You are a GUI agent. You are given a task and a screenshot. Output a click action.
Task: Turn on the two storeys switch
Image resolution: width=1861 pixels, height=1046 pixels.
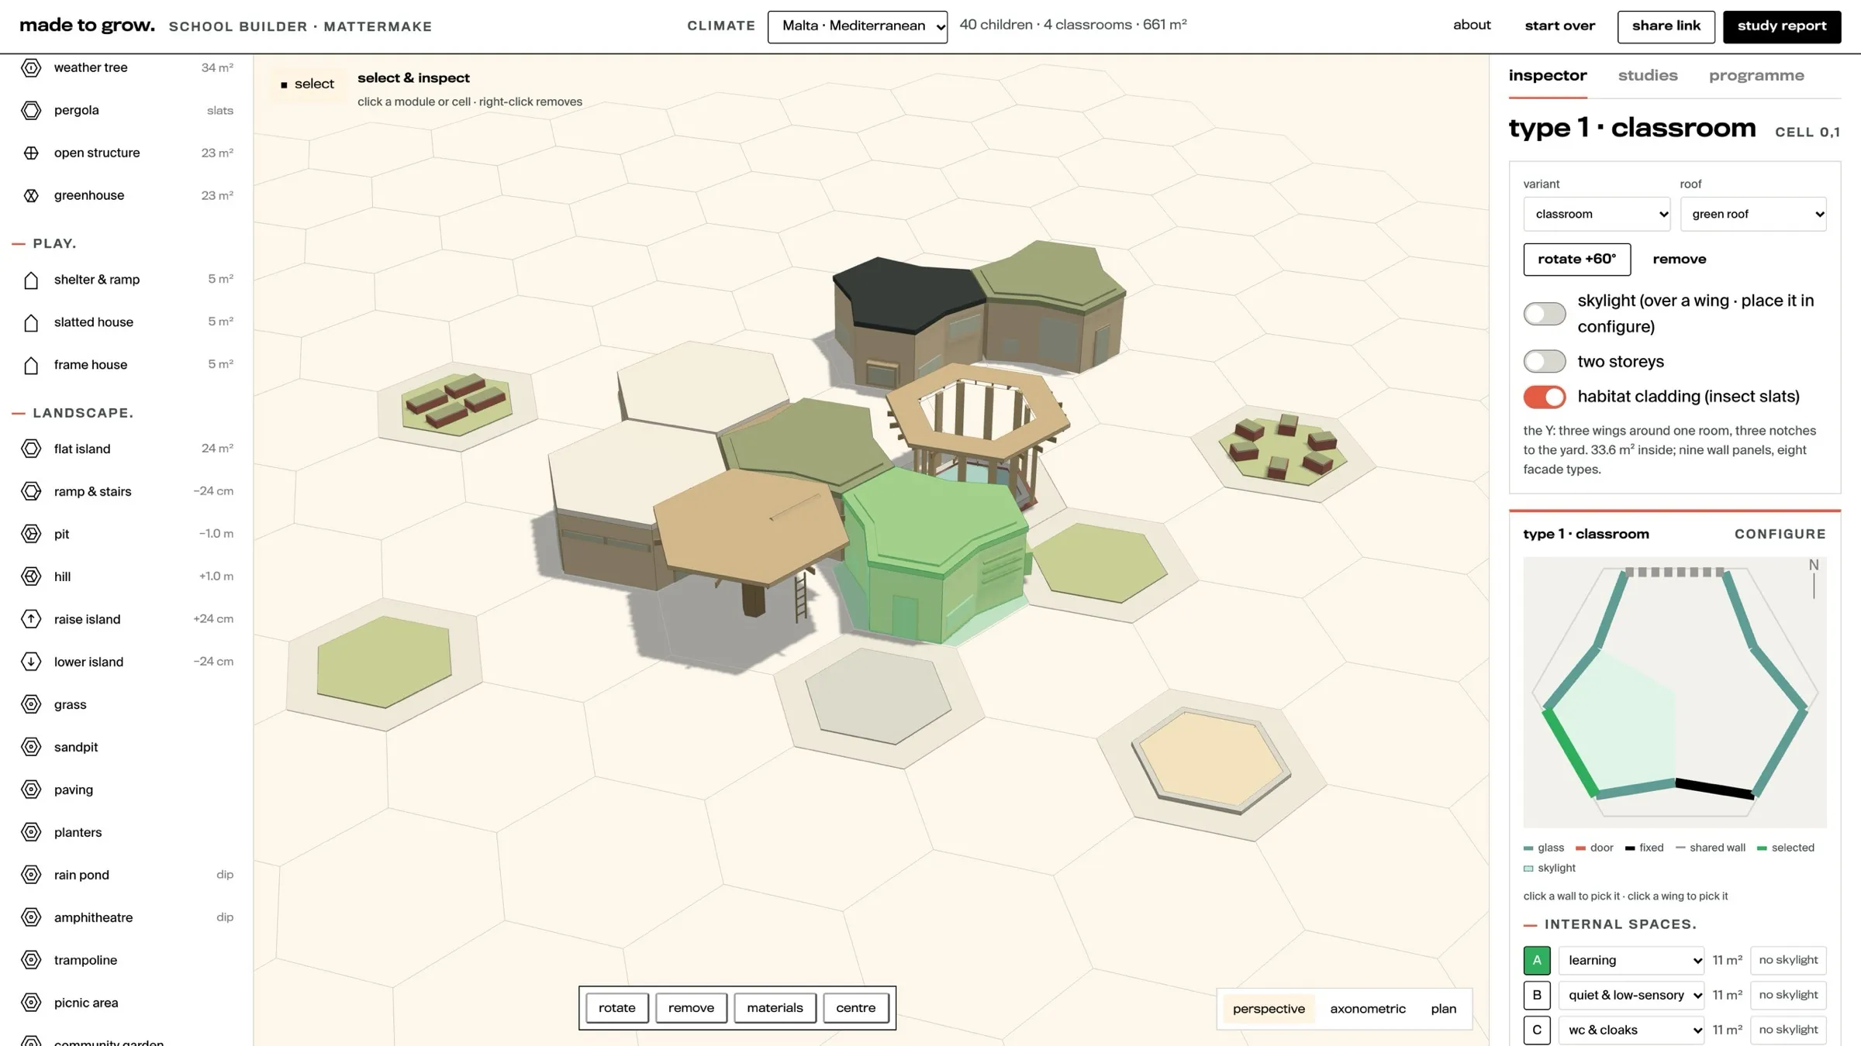coord(1544,361)
